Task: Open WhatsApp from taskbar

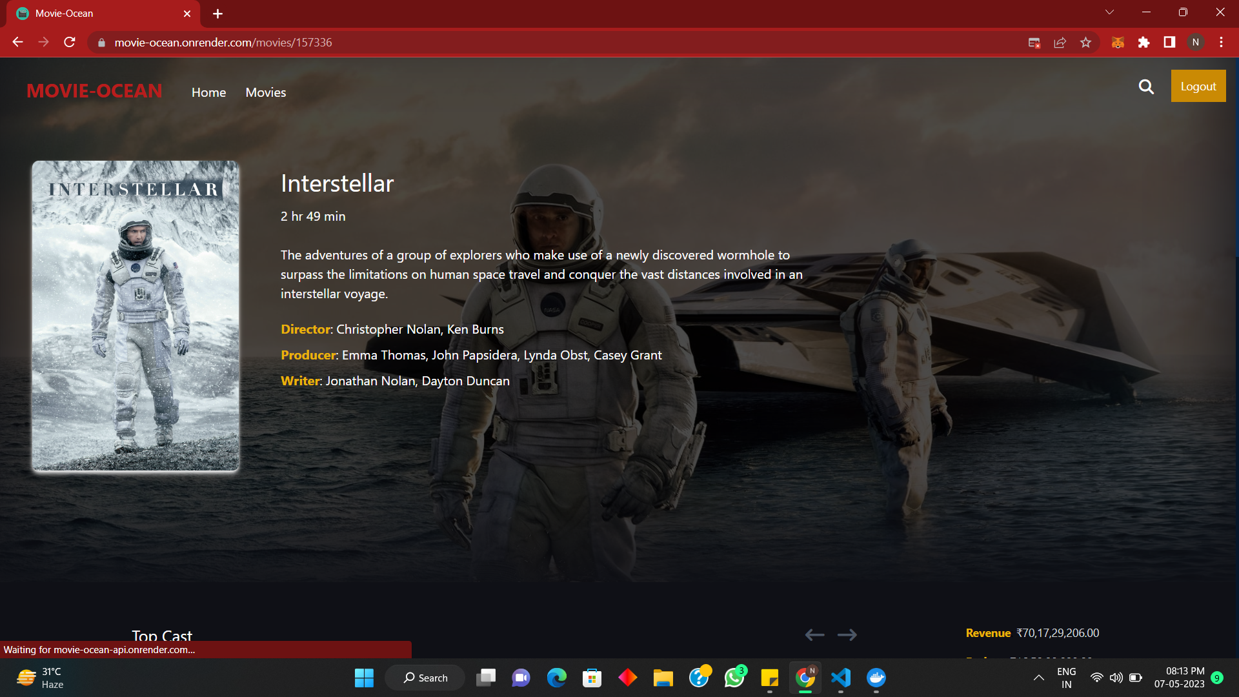Action: click(x=734, y=678)
